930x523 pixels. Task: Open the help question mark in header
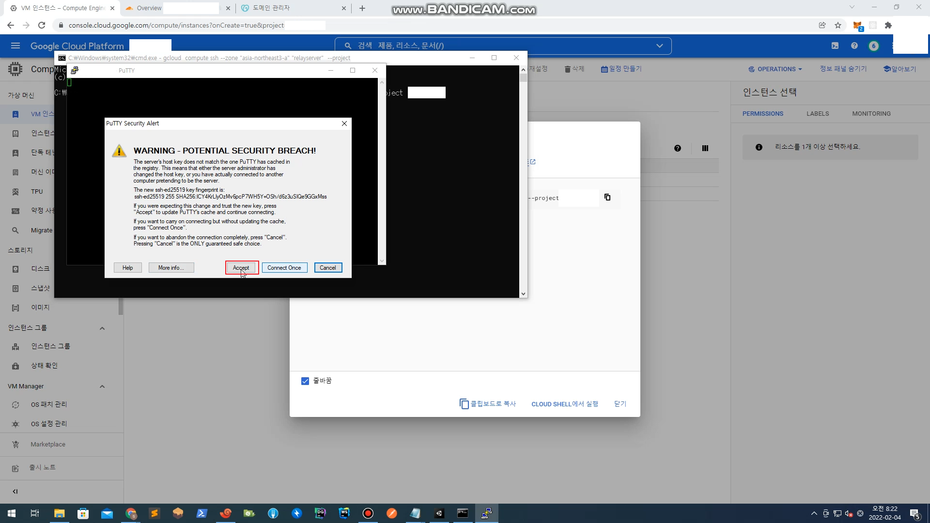tap(854, 46)
